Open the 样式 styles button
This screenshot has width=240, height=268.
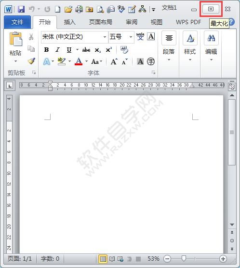[190, 46]
